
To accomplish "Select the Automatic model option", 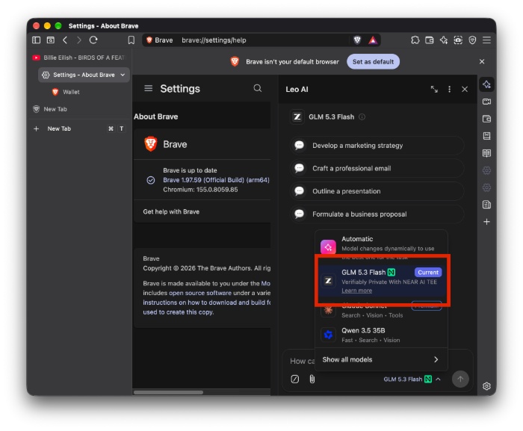I will coord(381,244).
